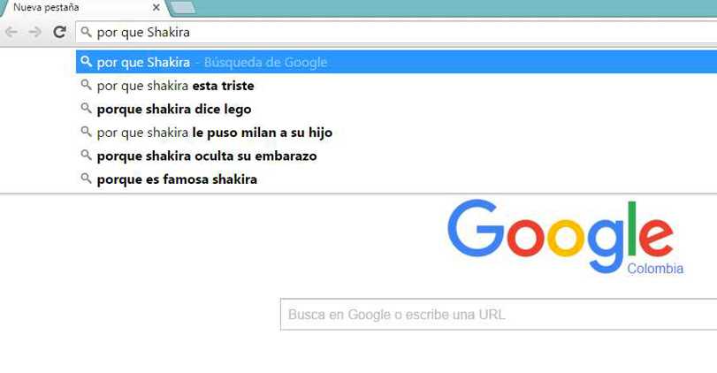717x373 pixels.
Task: Reload the page with refresh icon
Action: coord(59,32)
